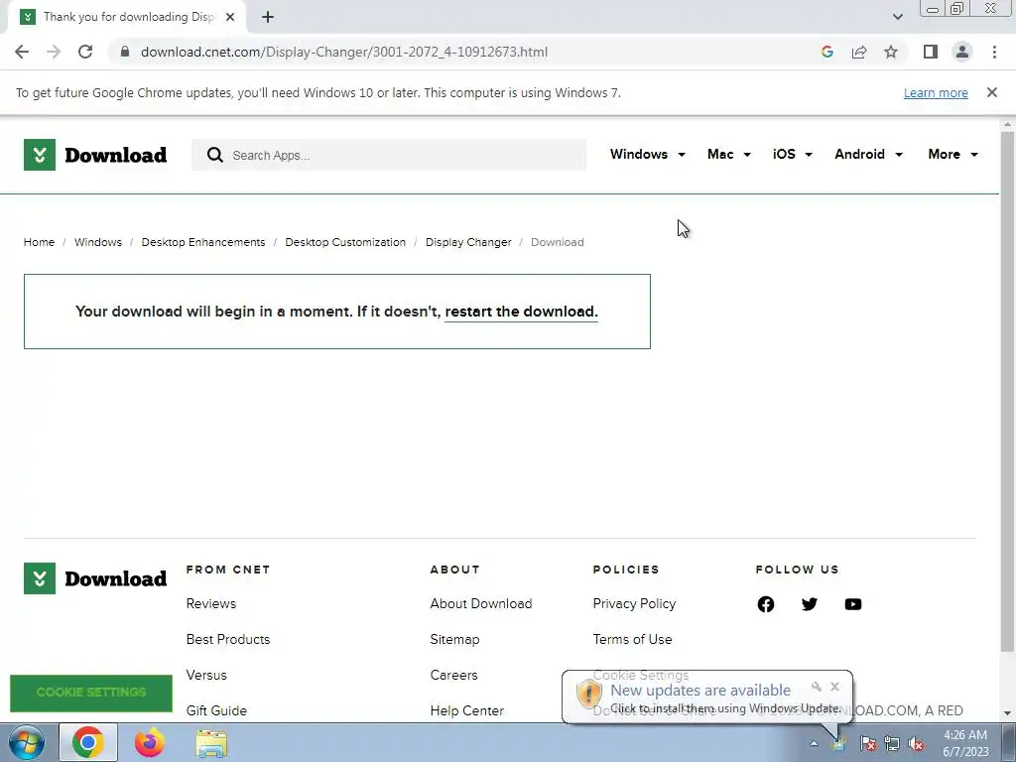Expand the Windows dropdown menu

(x=647, y=154)
